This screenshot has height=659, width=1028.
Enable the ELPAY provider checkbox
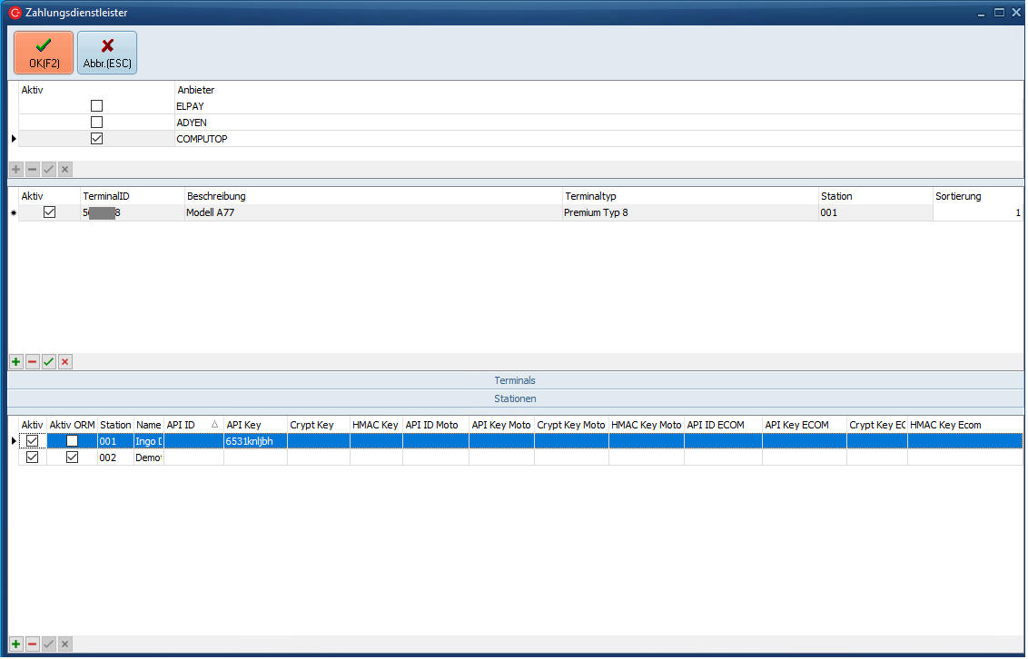(x=96, y=106)
